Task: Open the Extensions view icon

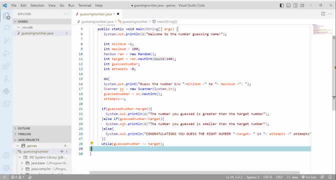Action: point(6,66)
